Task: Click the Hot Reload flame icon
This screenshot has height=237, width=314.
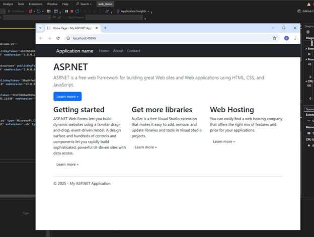Action: 30,11
